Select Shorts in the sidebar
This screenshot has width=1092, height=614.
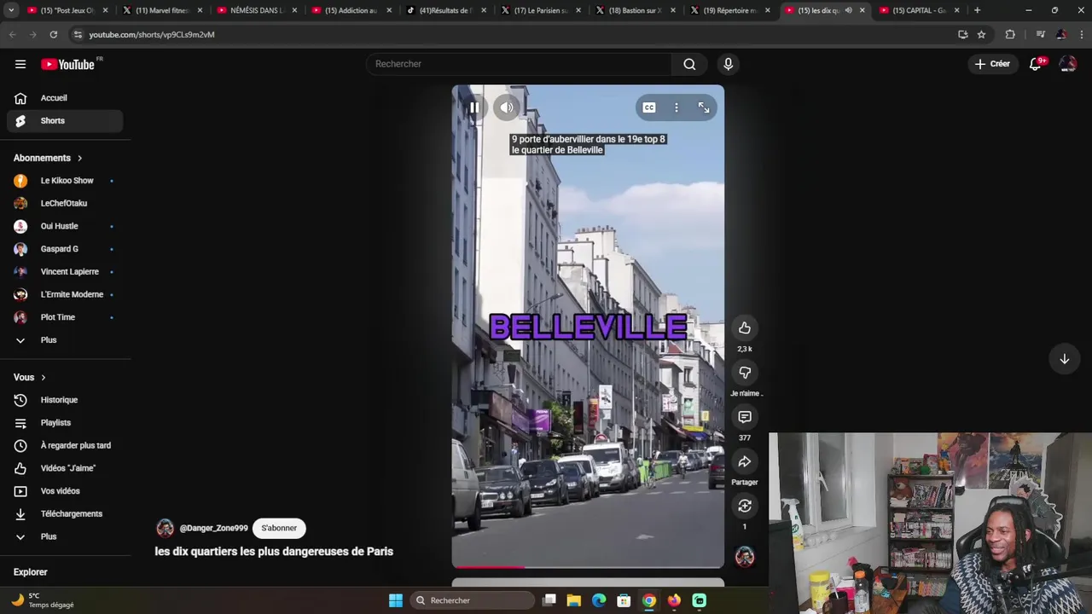(x=65, y=121)
